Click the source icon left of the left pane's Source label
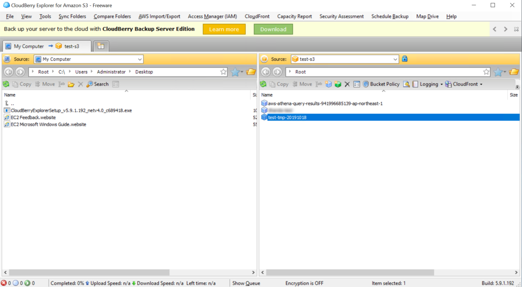522x287 pixels. click(7, 59)
